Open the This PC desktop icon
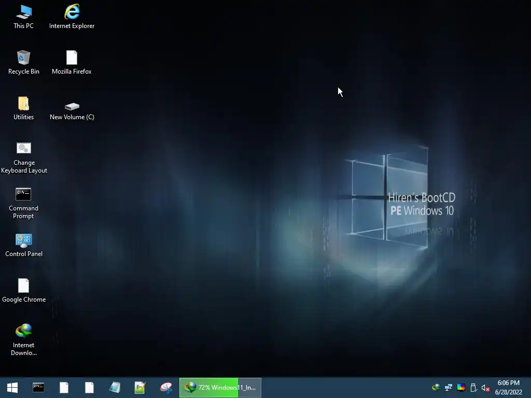Screen dimensions: 531x398 pos(23,17)
